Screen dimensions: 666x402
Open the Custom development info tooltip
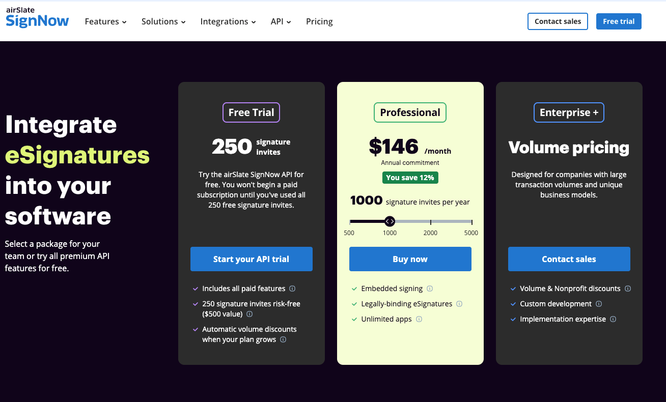(x=599, y=304)
